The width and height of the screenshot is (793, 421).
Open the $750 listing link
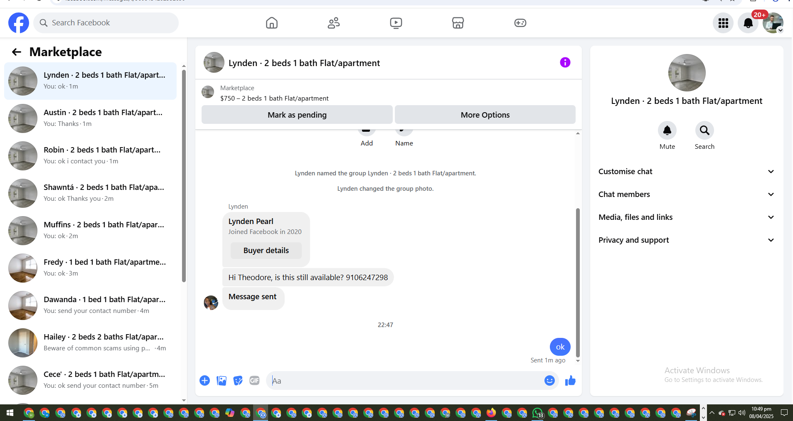coord(274,98)
